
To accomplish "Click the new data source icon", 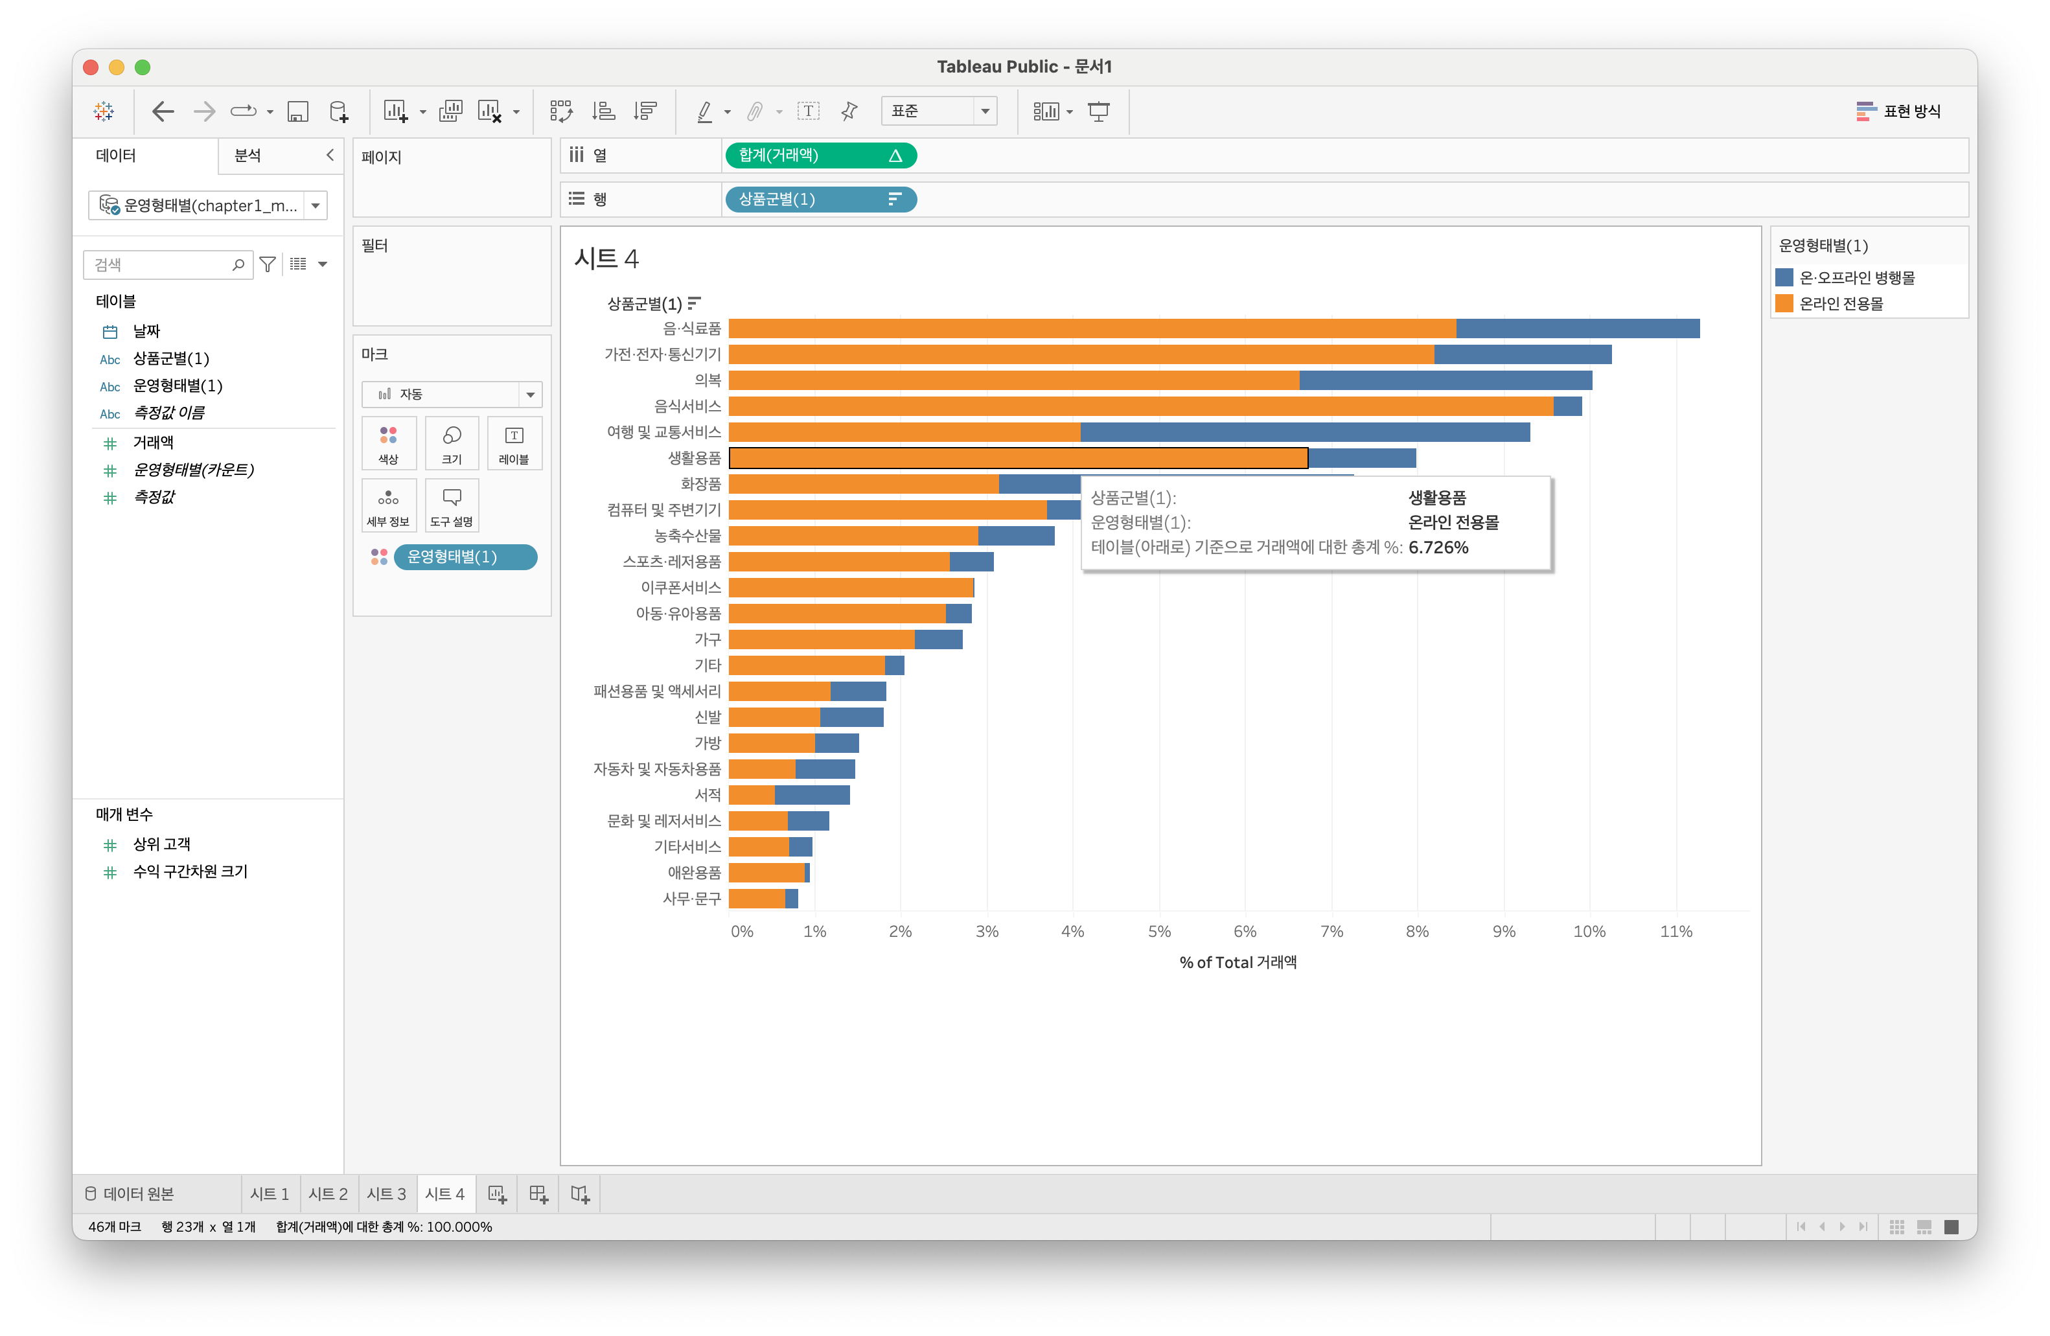I will pos(340,111).
